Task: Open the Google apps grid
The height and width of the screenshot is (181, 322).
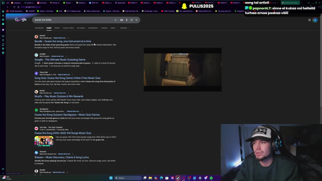Action: click(x=309, y=20)
